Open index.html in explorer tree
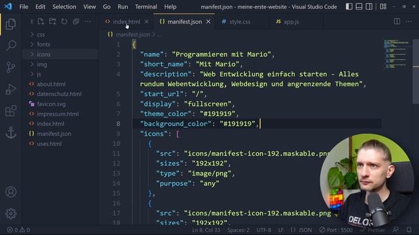 60,124
